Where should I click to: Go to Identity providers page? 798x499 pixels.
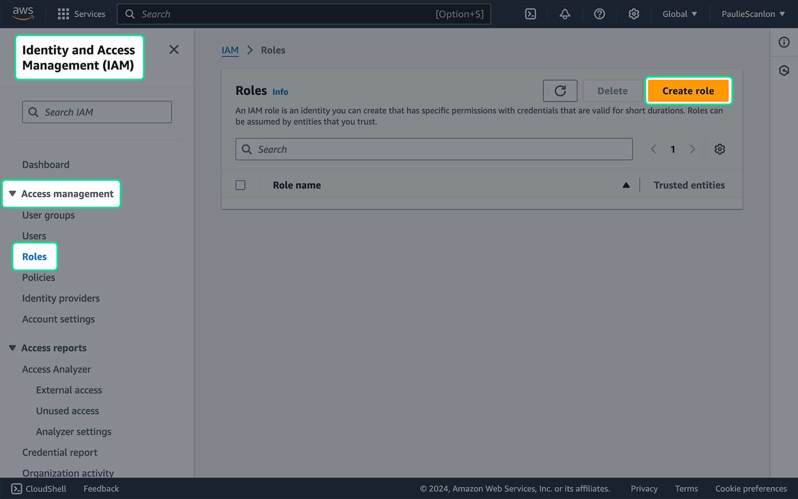tap(60, 298)
